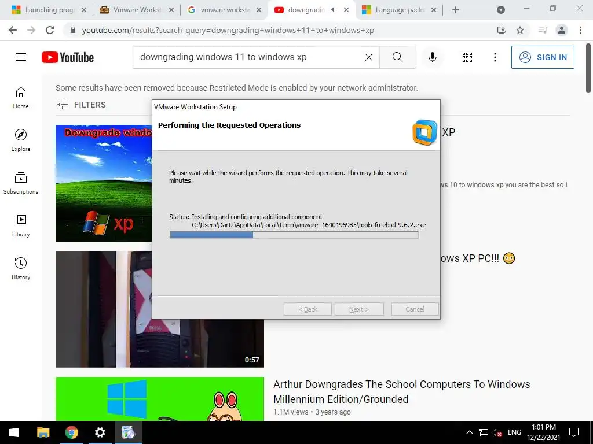Image resolution: width=593 pixels, height=444 pixels.
Task: Click the VMware installation progress bar
Action: [294, 235]
